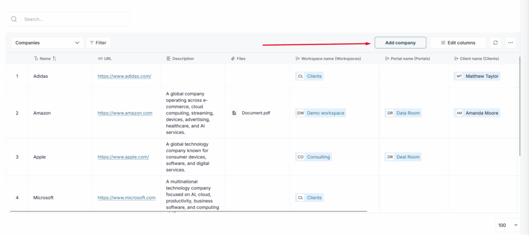Click the Add company button
529x235 pixels.
400,43
